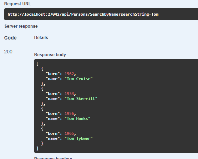Click the name "Tom Skerritt"
This screenshot has width=198, height=159.
click(x=81, y=99)
